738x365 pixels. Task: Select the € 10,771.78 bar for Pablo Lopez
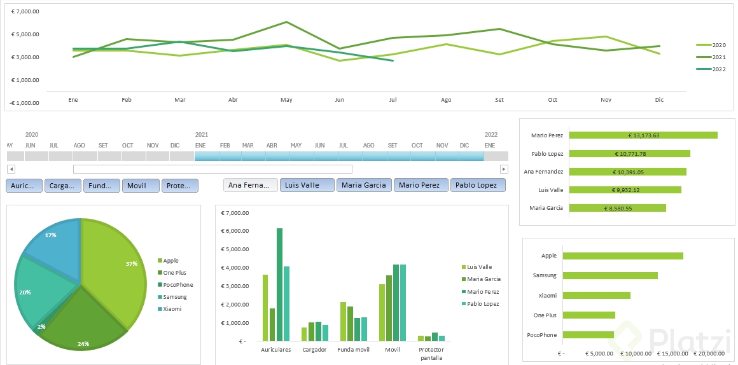pyautogui.click(x=630, y=154)
